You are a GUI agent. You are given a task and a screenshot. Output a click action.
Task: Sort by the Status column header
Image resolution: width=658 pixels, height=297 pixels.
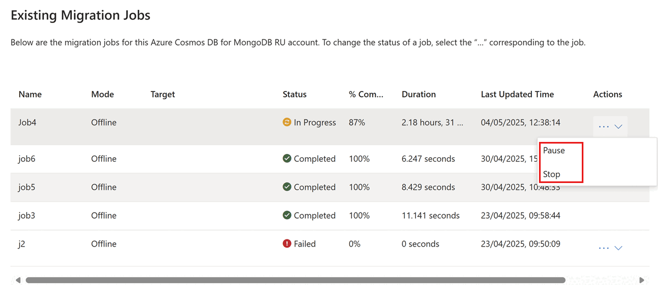pos(294,94)
